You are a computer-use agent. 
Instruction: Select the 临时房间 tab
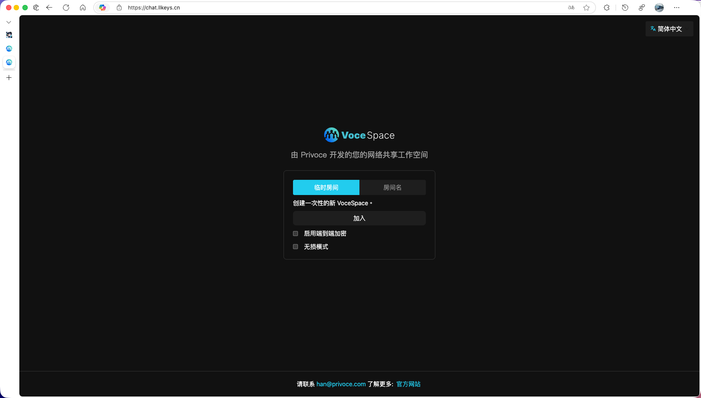coord(326,187)
